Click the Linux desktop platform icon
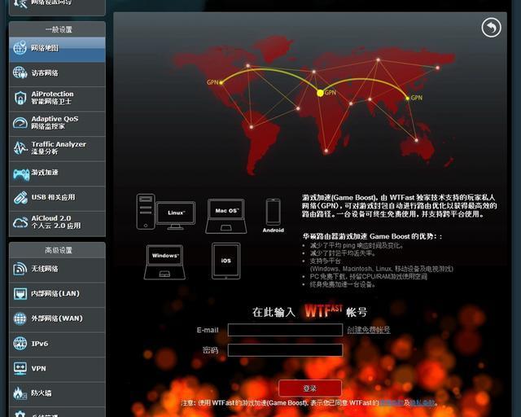This screenshot has width=521, height=417. pyautogui.click(x=165, y=212)
